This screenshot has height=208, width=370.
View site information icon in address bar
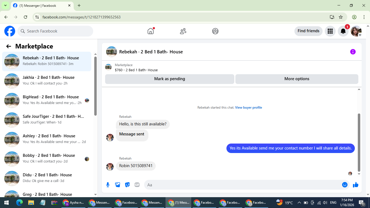coord(37,17)
